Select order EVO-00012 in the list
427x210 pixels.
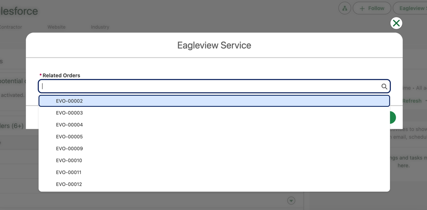pos(69,184)
